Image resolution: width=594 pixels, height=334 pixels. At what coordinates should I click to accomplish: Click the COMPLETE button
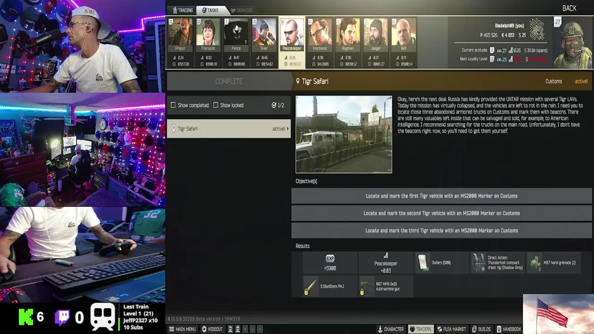[x=229, y=81]
